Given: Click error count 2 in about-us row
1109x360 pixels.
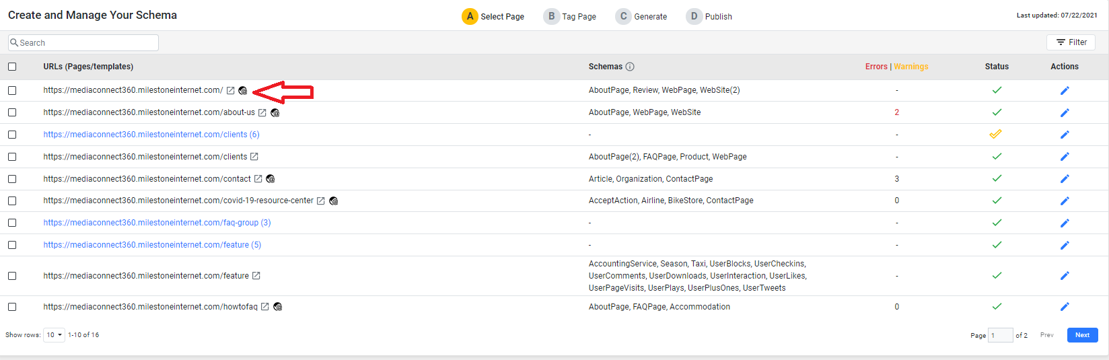Looking at the screenshot, I should pos(896,112).
